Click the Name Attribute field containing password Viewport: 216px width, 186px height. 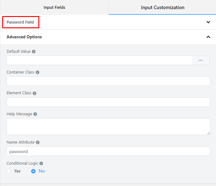(108, 151)
